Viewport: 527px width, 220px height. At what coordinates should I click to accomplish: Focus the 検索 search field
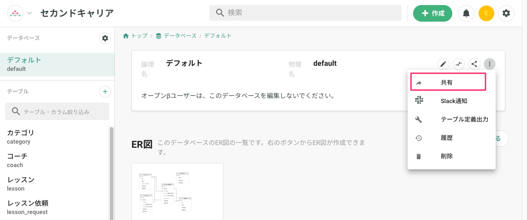305,13
